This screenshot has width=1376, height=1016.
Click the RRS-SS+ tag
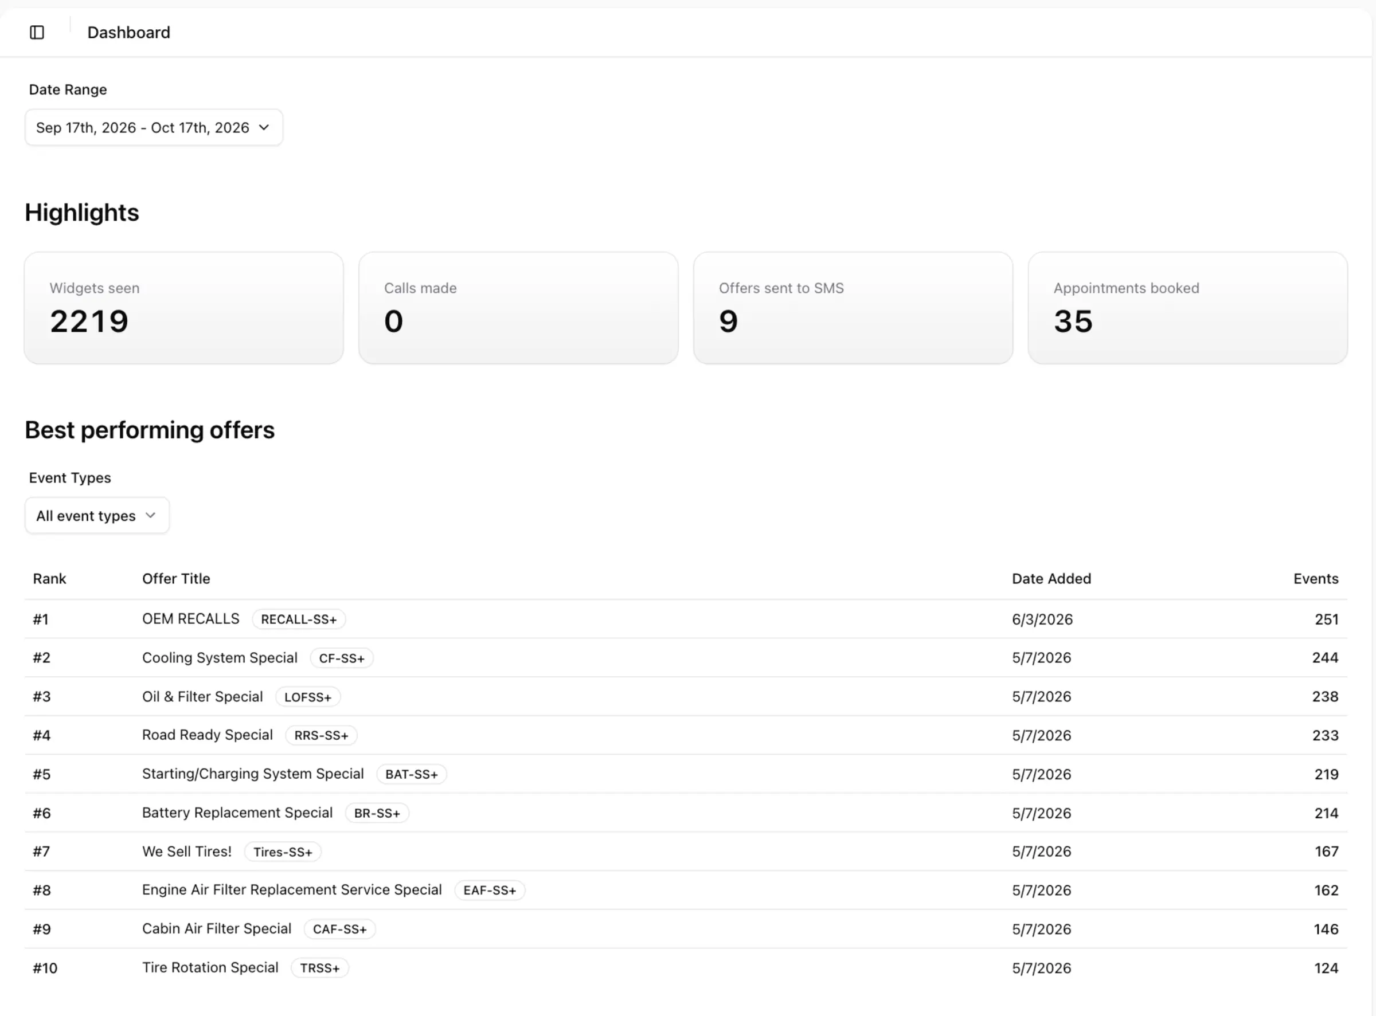click(x=321, y=736)
